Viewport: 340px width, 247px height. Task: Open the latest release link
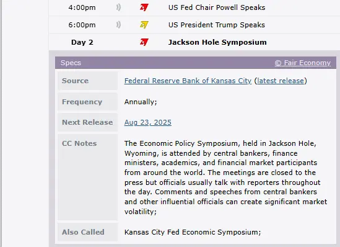point(281,81)
